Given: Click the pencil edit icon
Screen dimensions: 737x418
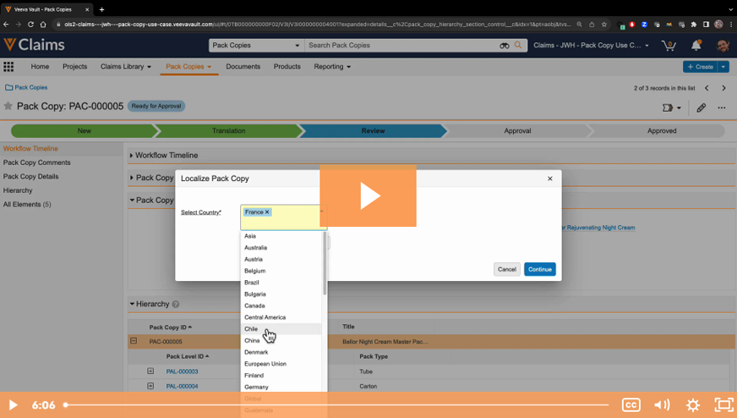Looking at the screenshot, I should [x=701, y=107].
